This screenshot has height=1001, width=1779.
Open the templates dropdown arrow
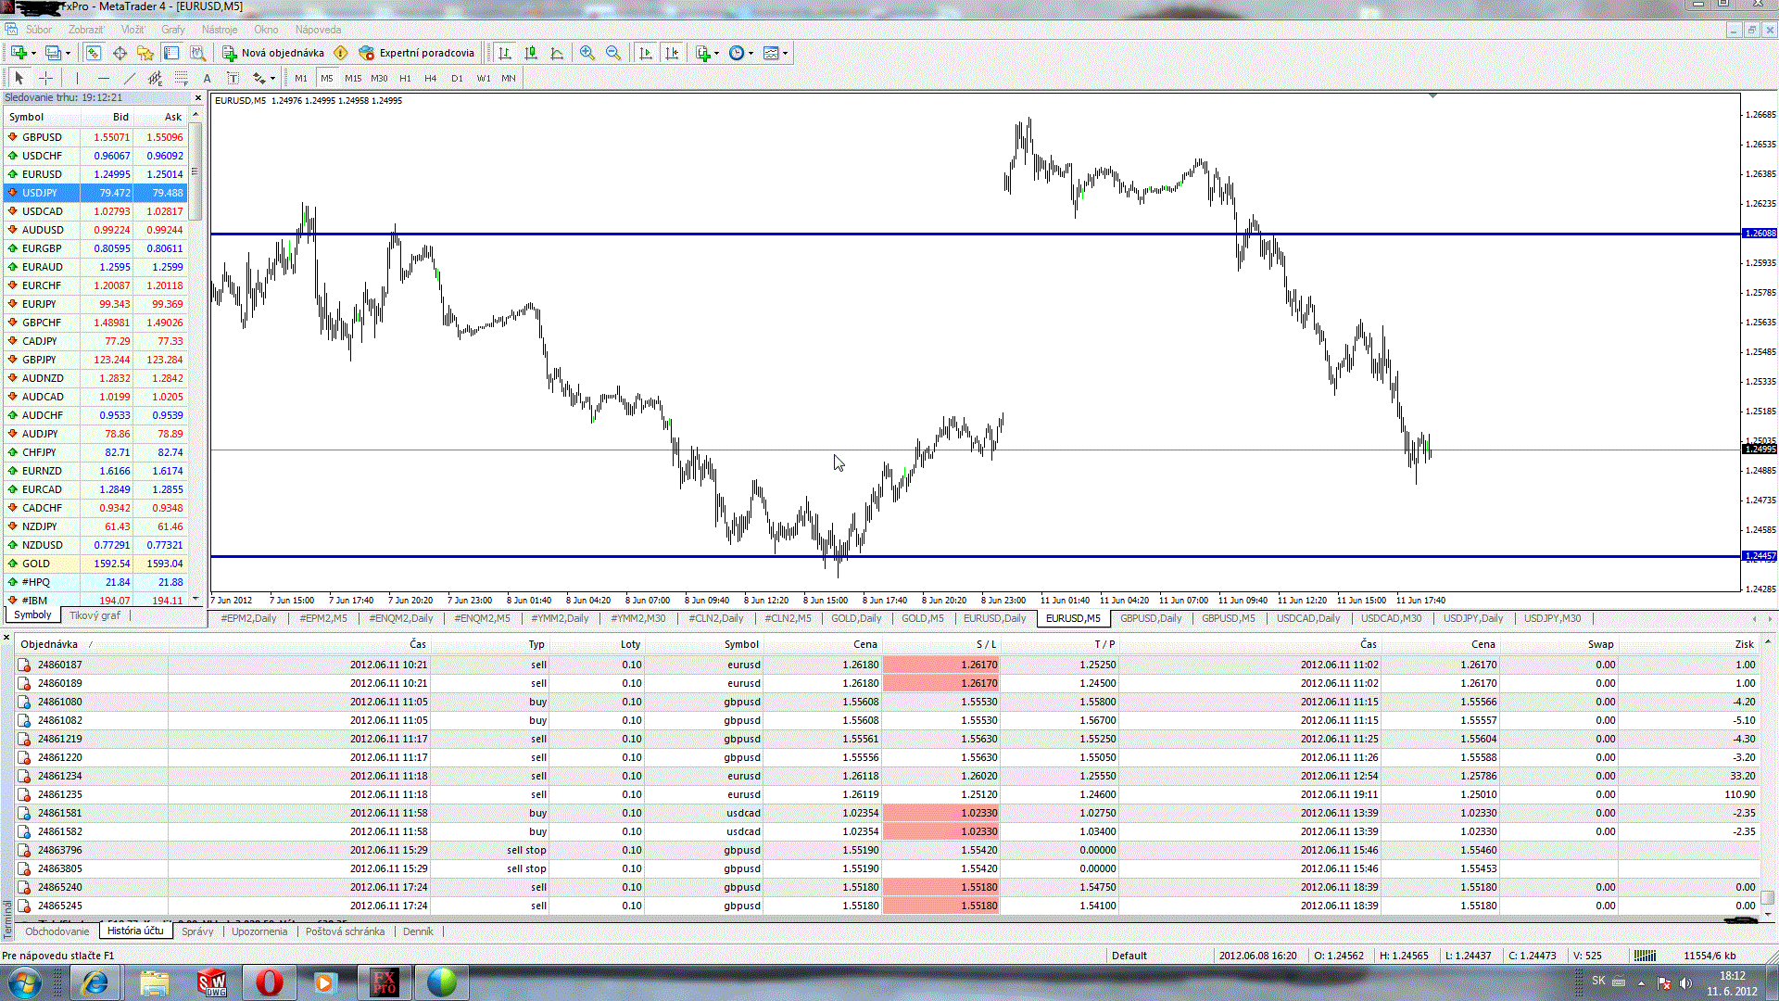(x=786, y=53)
